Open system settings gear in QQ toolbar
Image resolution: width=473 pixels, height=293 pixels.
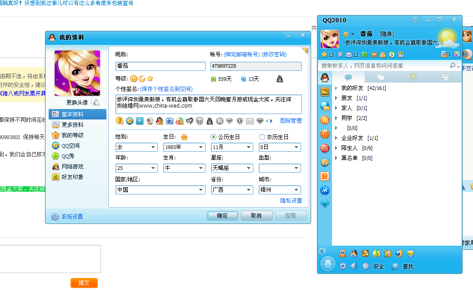point(342,266)
